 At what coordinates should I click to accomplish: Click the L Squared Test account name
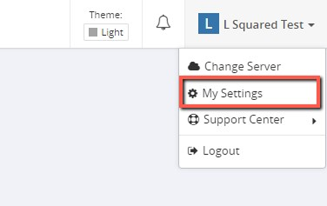pyautogui.click(x=263, y=25)
